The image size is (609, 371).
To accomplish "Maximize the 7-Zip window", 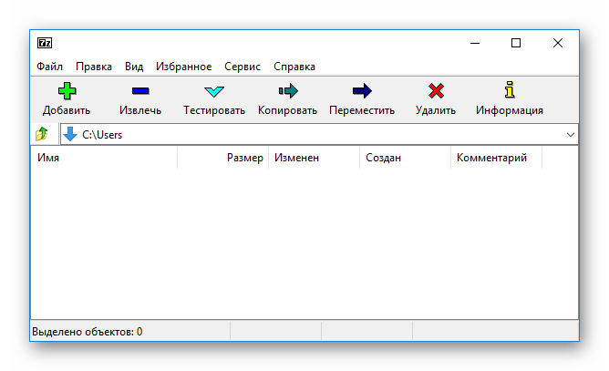I will coord(516,43).
